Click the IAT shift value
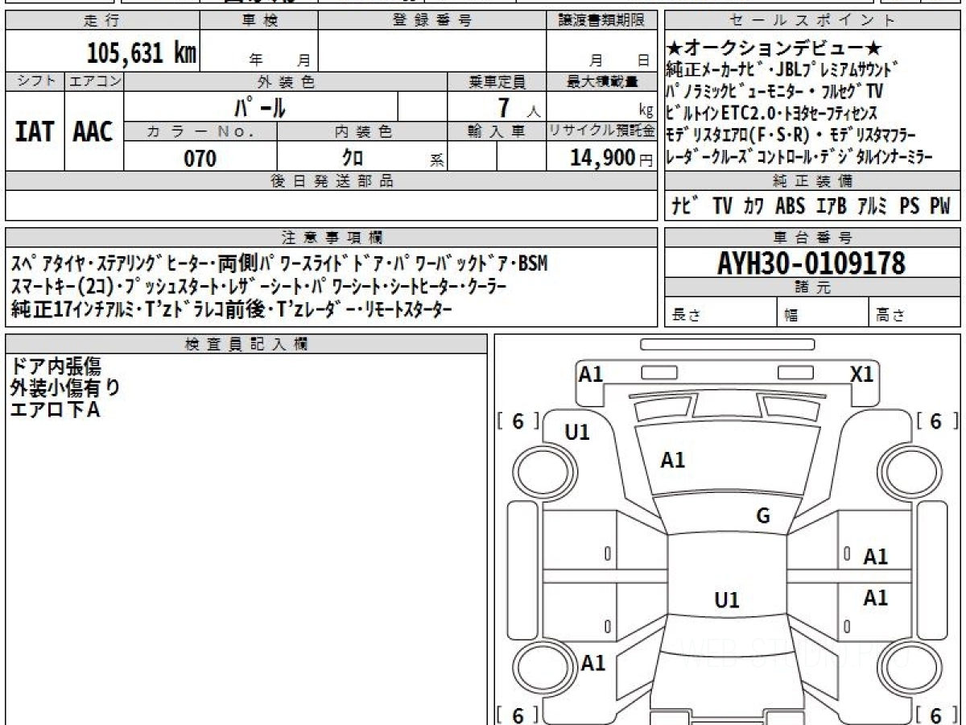 tap(35, 132)
